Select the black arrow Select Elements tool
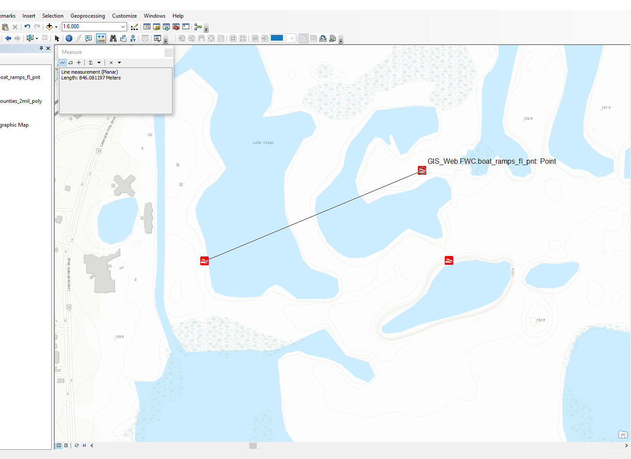This screenshot has height=459, width=631. pos(57,38)
